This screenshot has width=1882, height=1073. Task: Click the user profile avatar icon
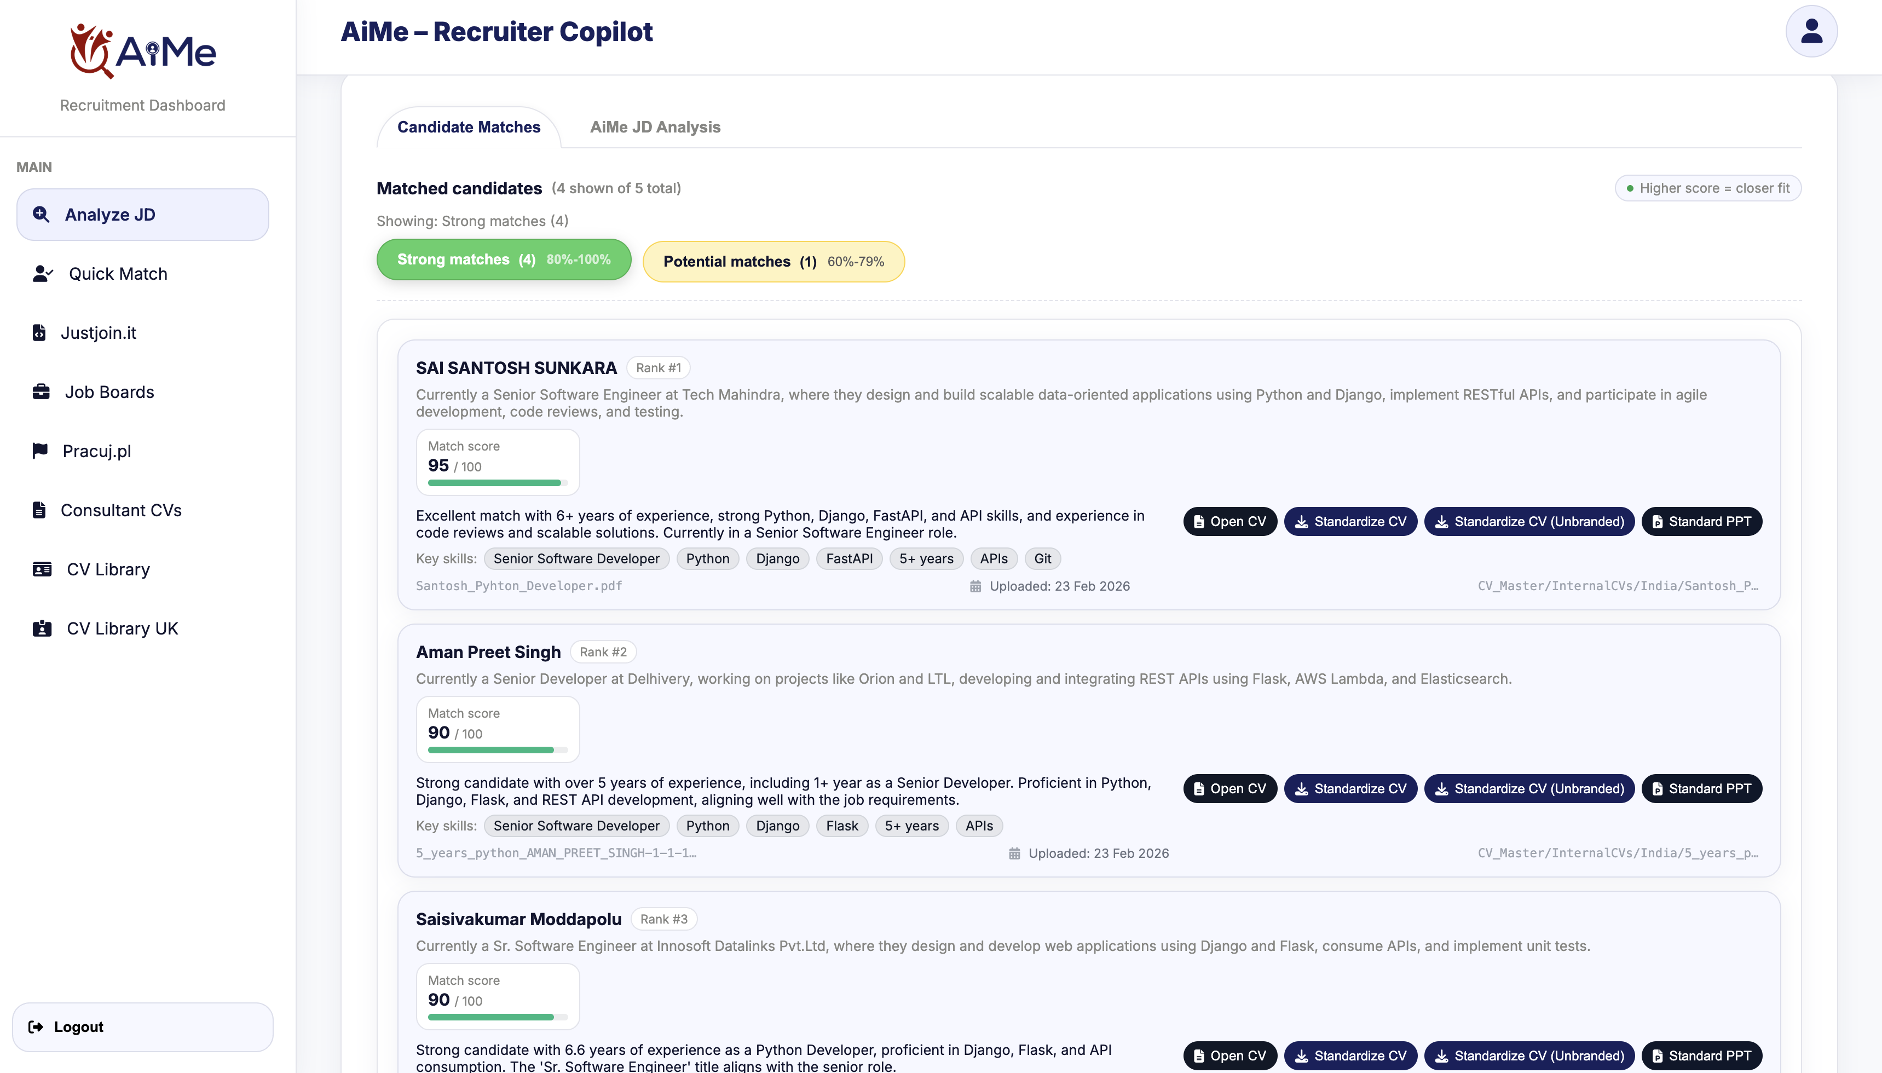coord(1810,31)
